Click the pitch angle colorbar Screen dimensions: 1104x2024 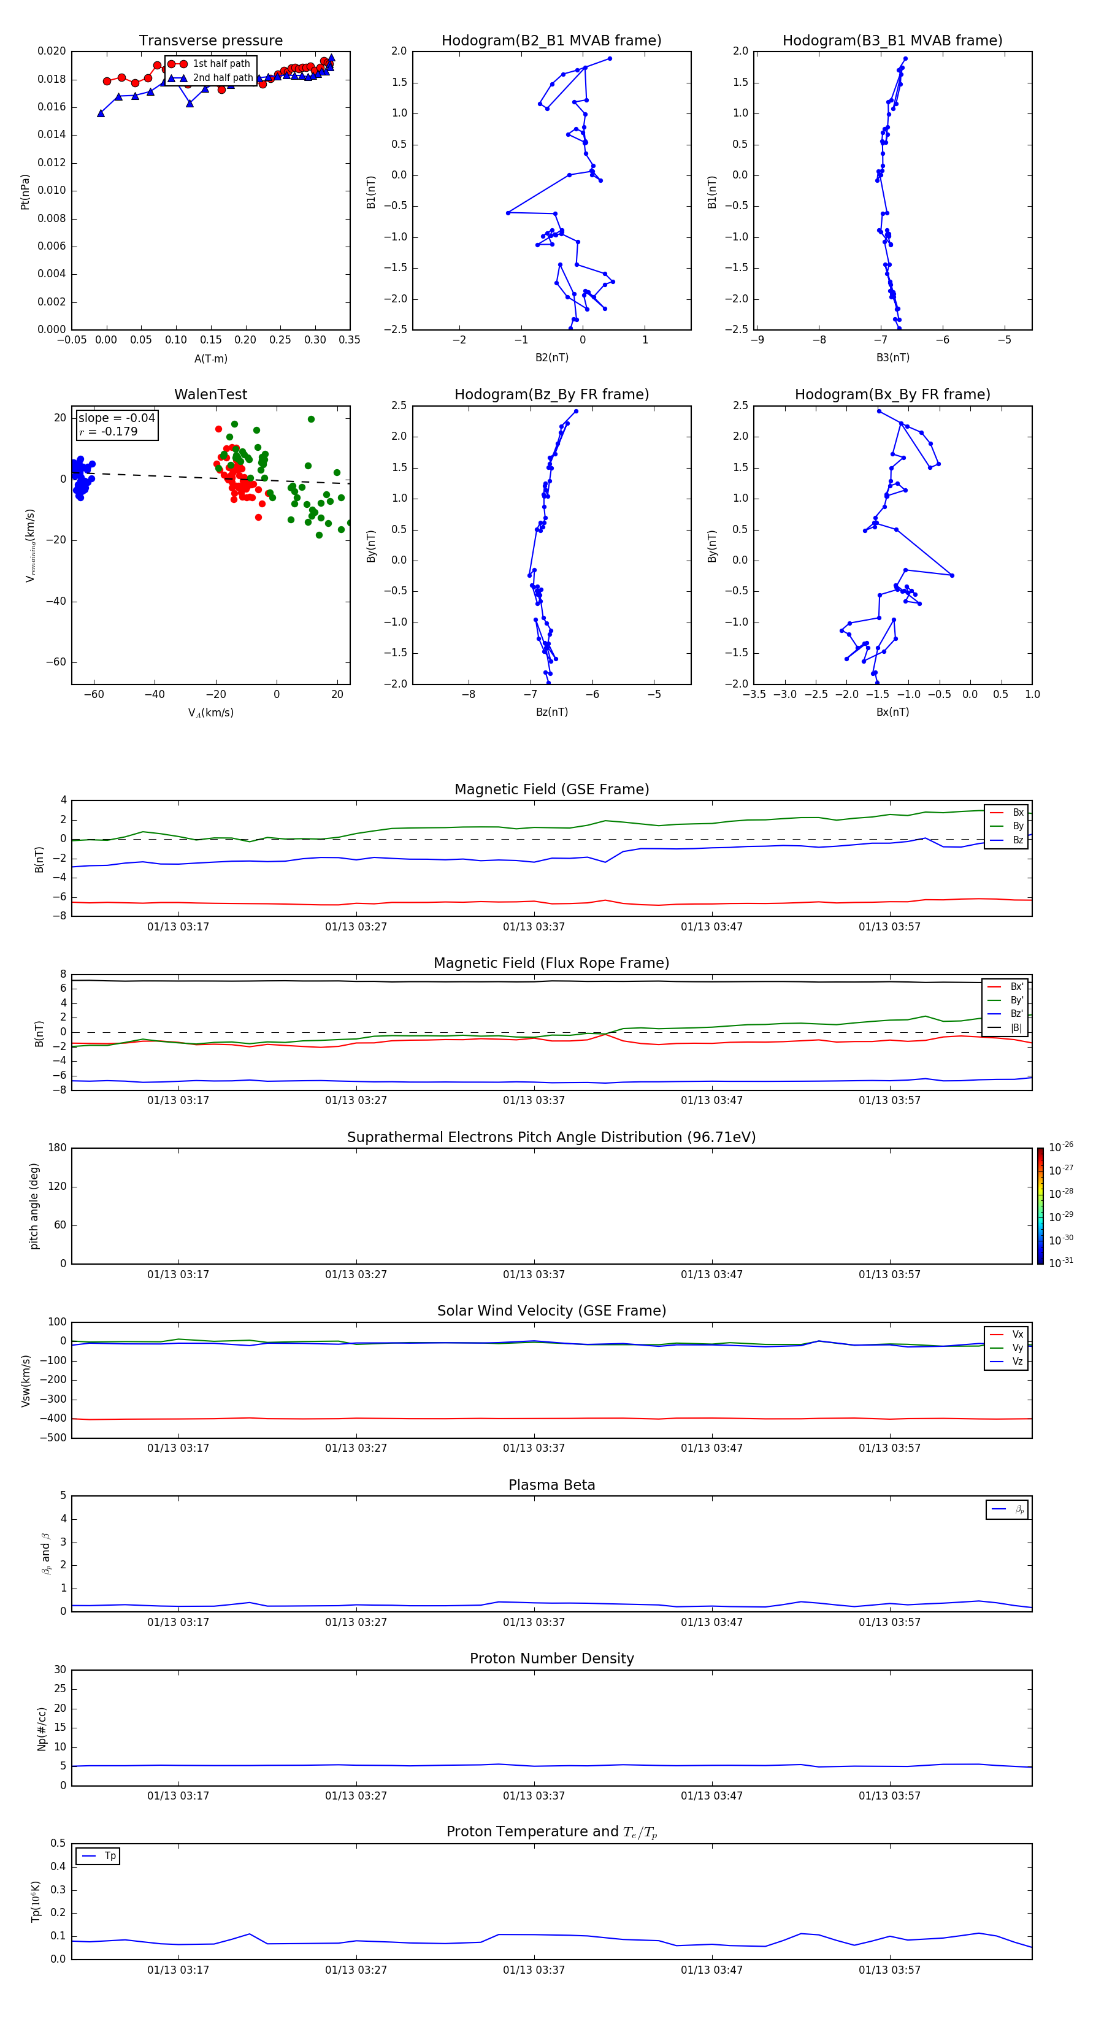tap(1040, 1206)
